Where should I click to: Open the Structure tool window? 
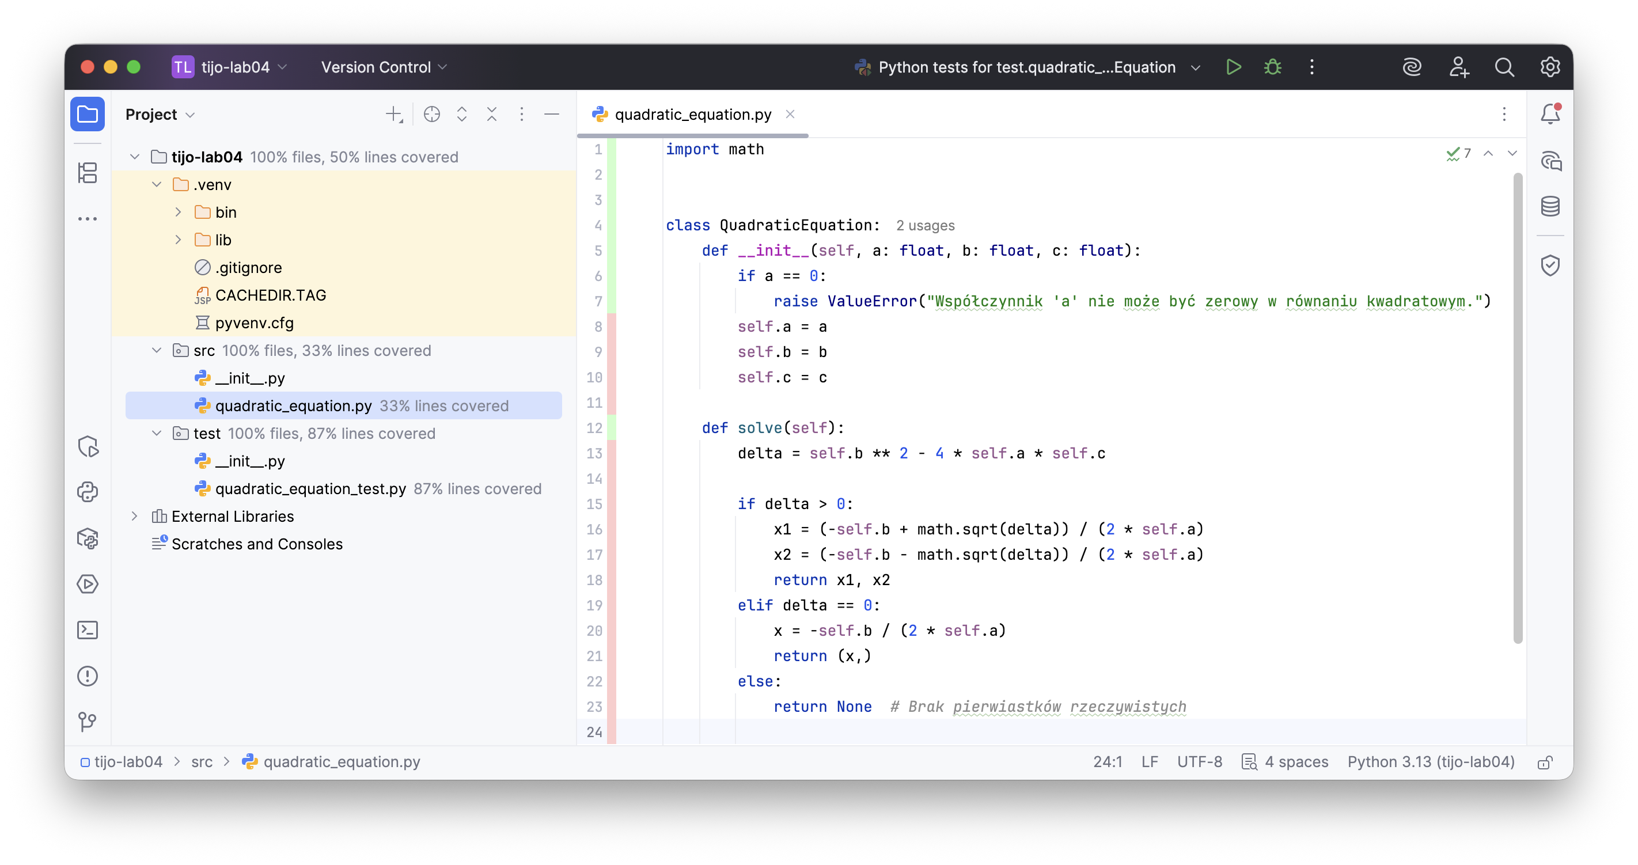pyautogui.click(x=87, y=172)
